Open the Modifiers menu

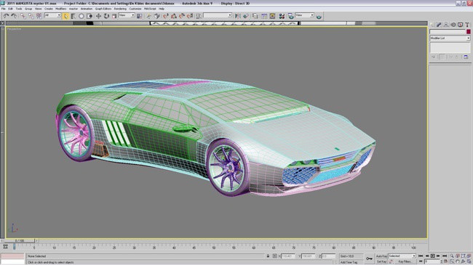click(60, 9)
